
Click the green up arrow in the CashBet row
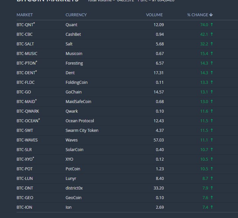(211, 34)
